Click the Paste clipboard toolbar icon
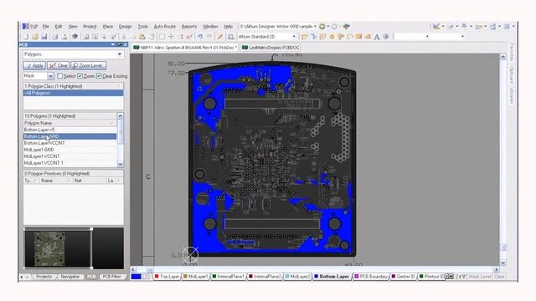 click(142, 37)
